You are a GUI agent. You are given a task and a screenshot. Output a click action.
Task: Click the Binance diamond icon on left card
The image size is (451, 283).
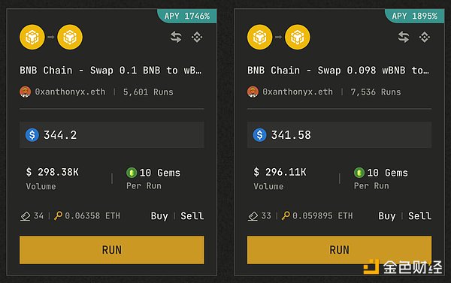197,37
